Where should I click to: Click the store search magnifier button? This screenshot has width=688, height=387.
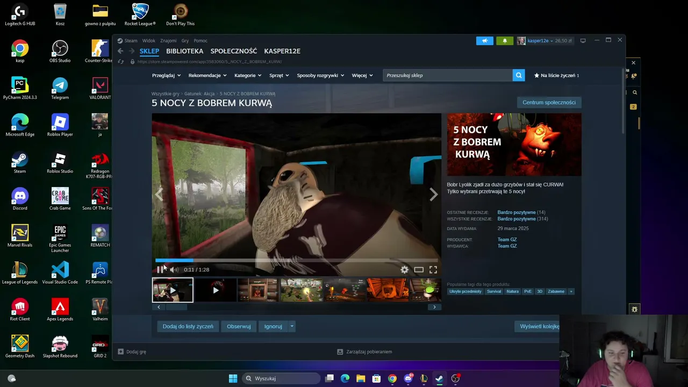click(x=519, y=75)
